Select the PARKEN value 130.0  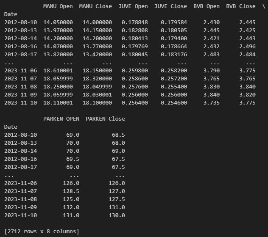coord(117,215)
